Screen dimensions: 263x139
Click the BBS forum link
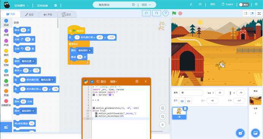[x=213, y=4]
